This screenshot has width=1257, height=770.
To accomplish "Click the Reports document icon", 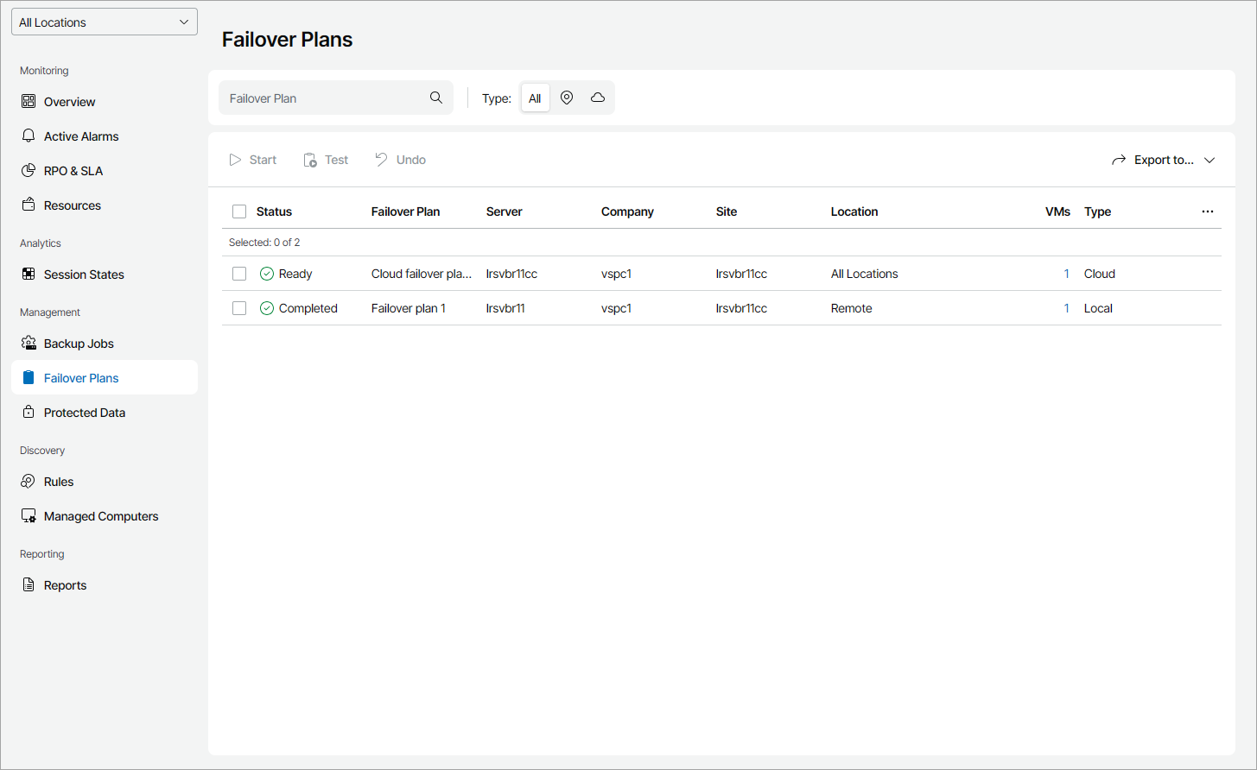I will pos(29,585).
